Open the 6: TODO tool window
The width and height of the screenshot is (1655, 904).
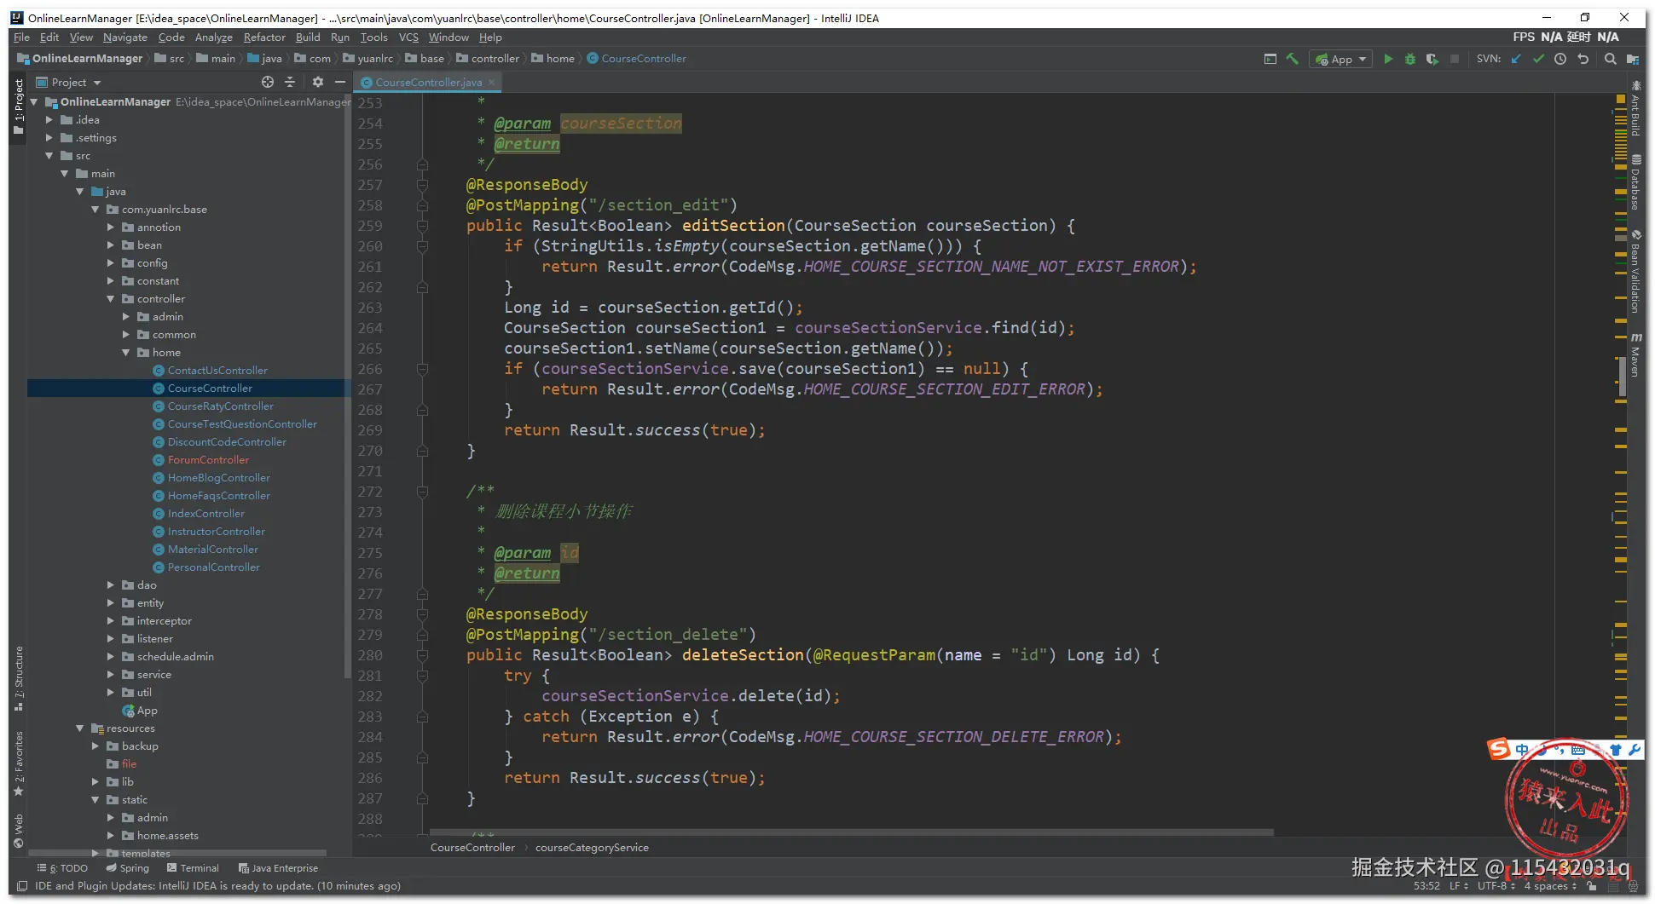pos(63,868)
